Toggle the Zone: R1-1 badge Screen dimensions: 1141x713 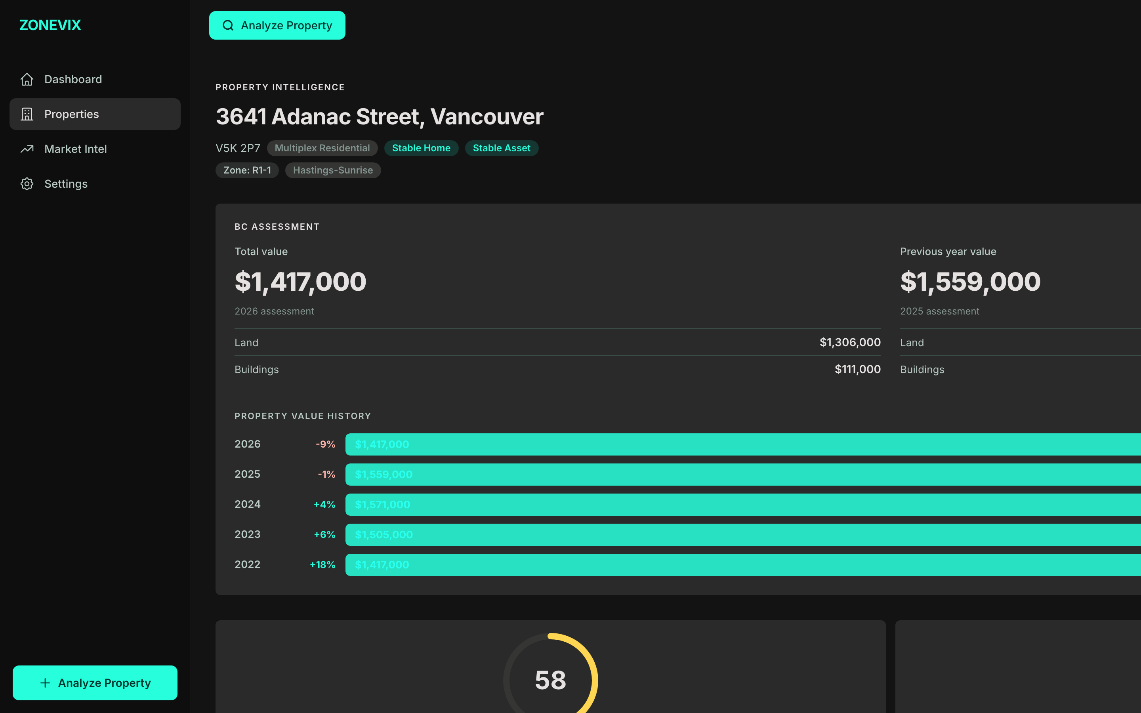coord(247,170)
